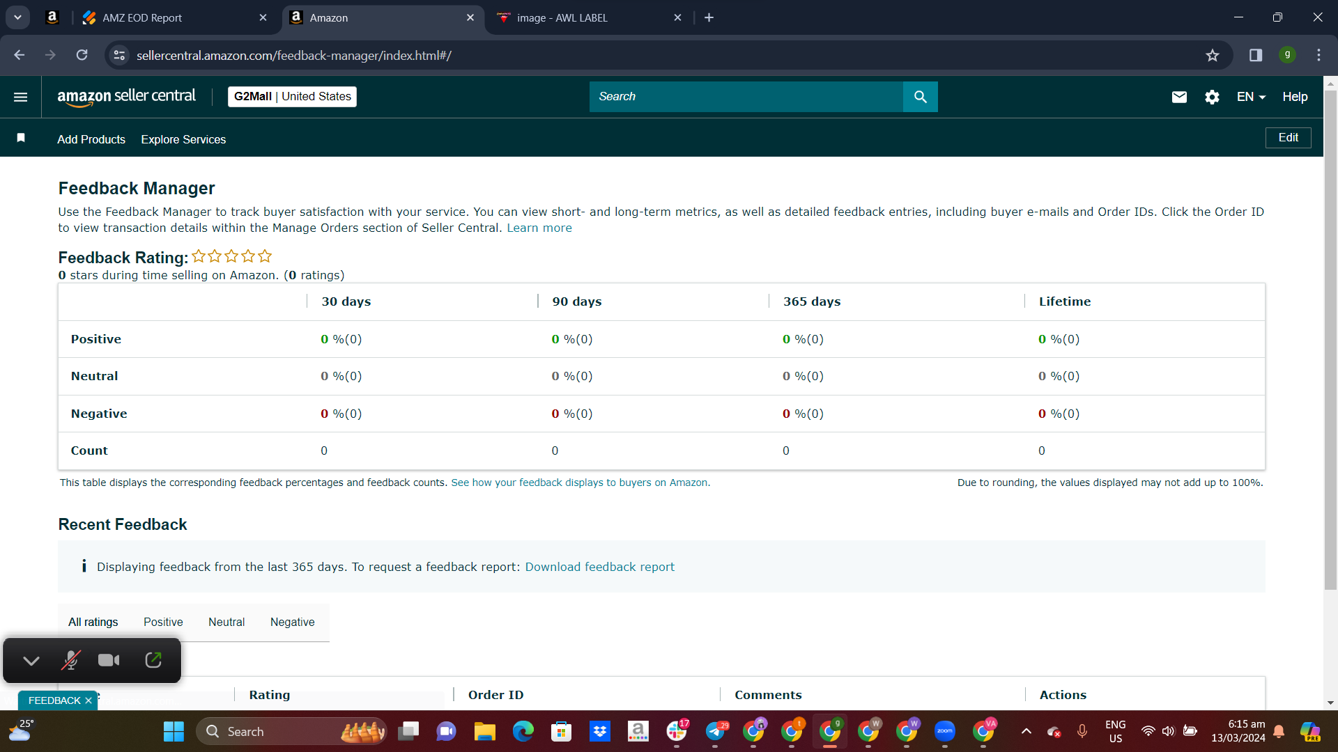Screen dimensions: 1338x752
Task: Click Explore Services in the navbar
Action: tap(183, 139)
